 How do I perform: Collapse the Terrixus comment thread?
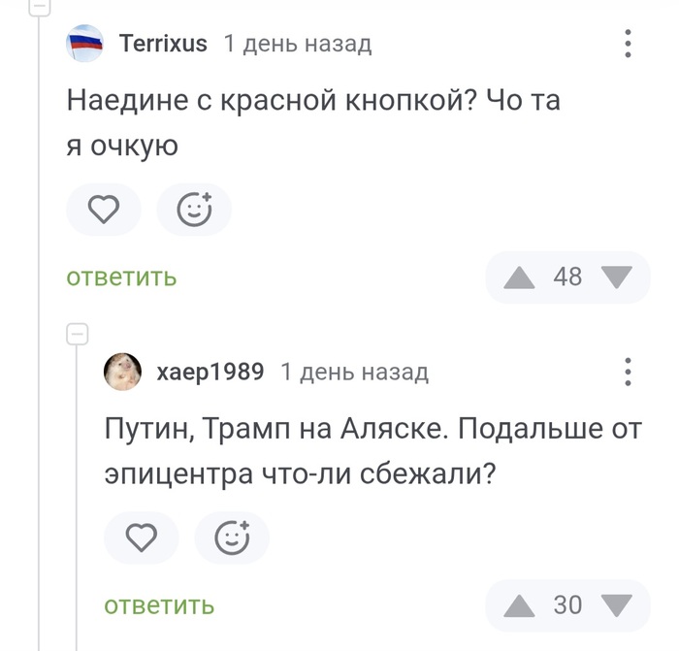(40, 5)
